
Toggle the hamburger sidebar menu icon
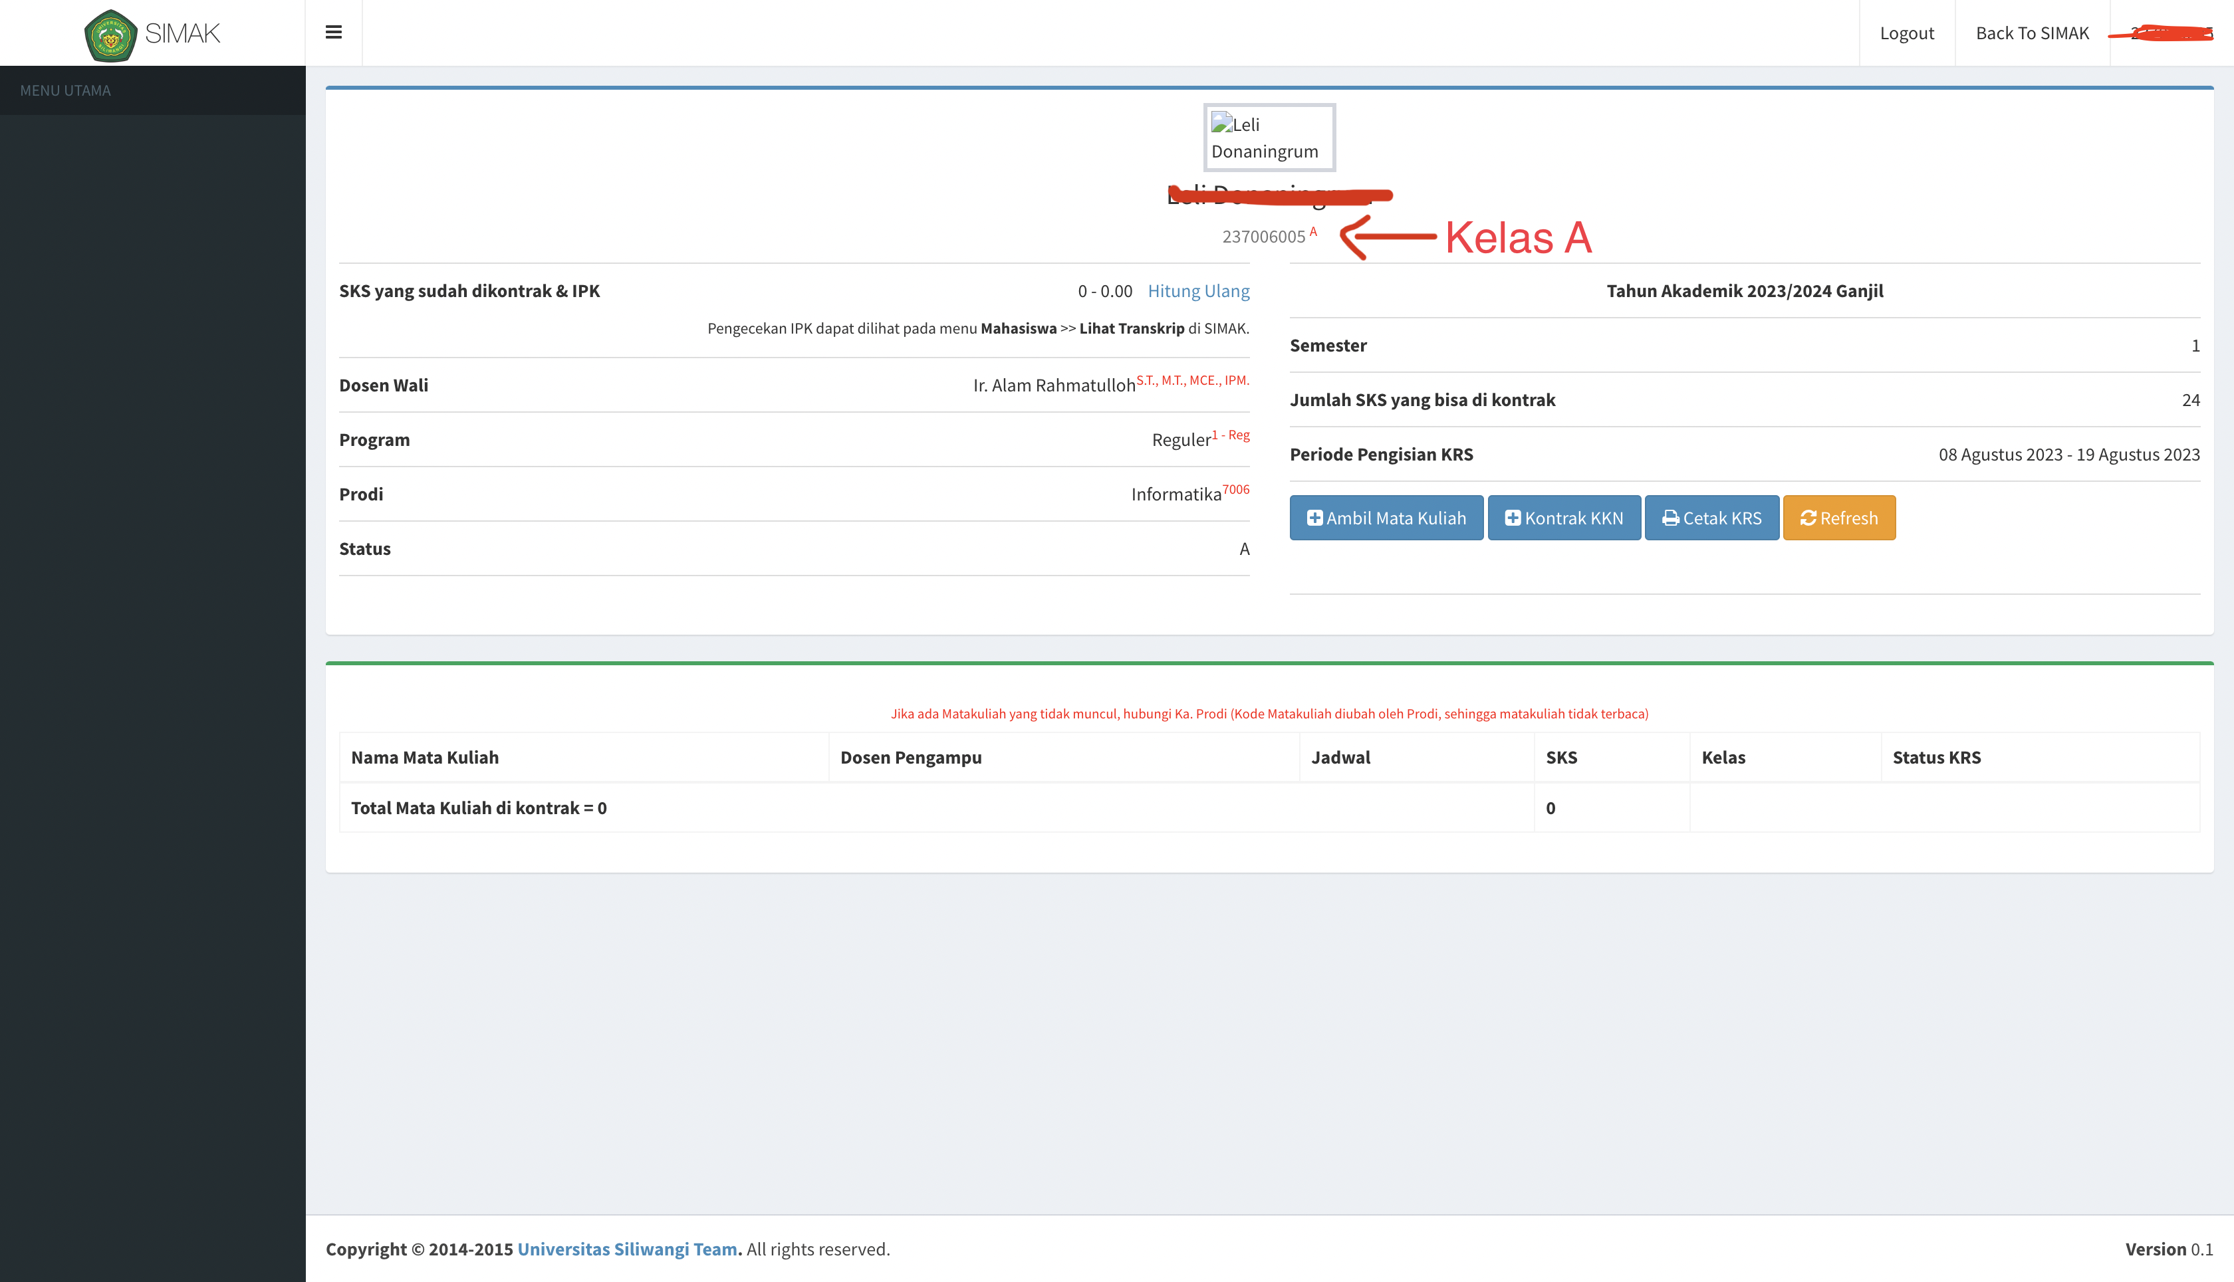point(333,33)
